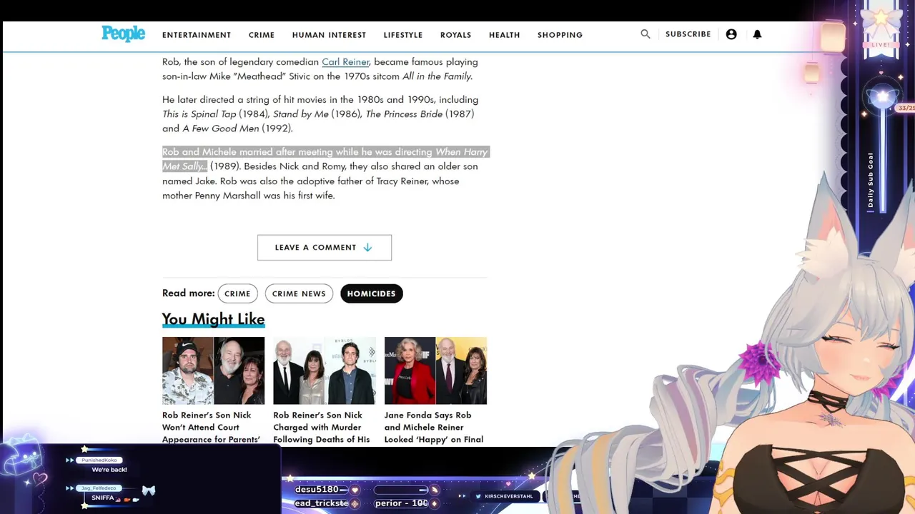This screenshot has height=514, width=915.
Task: Open the People logo home link
Action: [x=123, y=34]
